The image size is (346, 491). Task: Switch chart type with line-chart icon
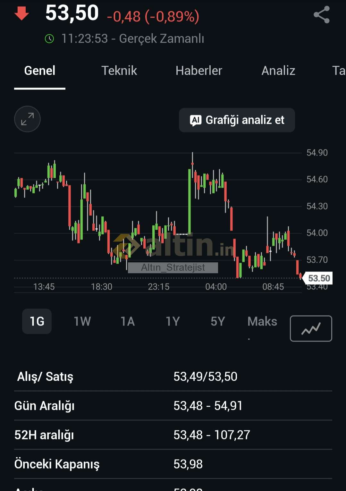coord(311,328)
